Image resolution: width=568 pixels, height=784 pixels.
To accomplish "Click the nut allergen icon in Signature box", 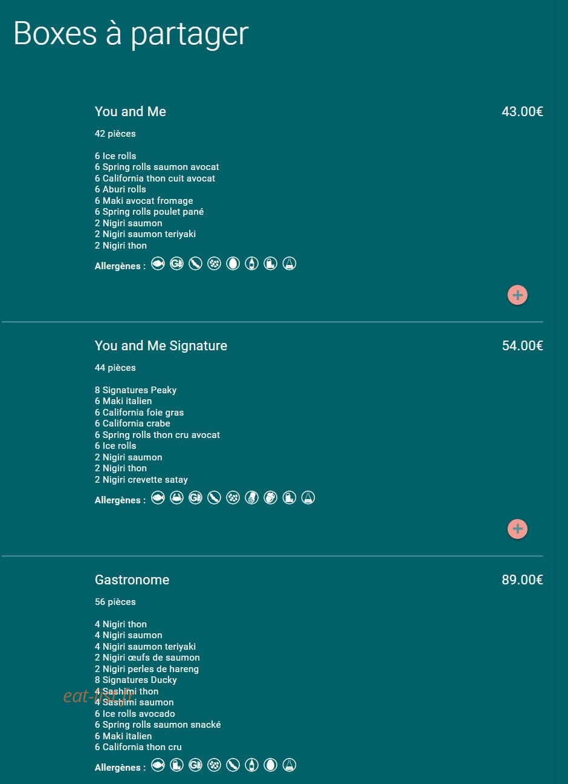I will 270,498.
